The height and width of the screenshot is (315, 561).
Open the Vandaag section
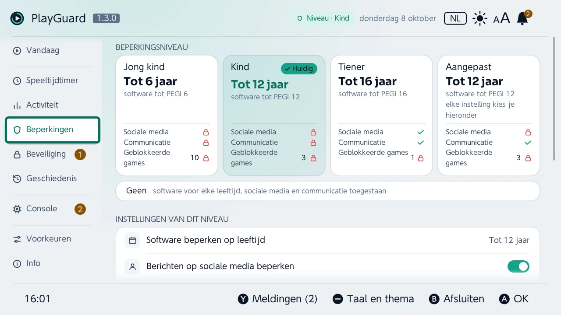click(x=53, y=50)
